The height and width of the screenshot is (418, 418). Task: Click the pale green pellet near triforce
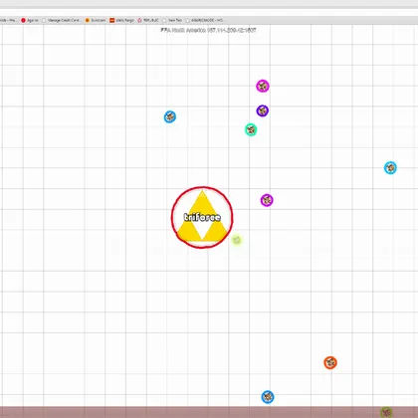pyautogui.click(x=237, y=240)
